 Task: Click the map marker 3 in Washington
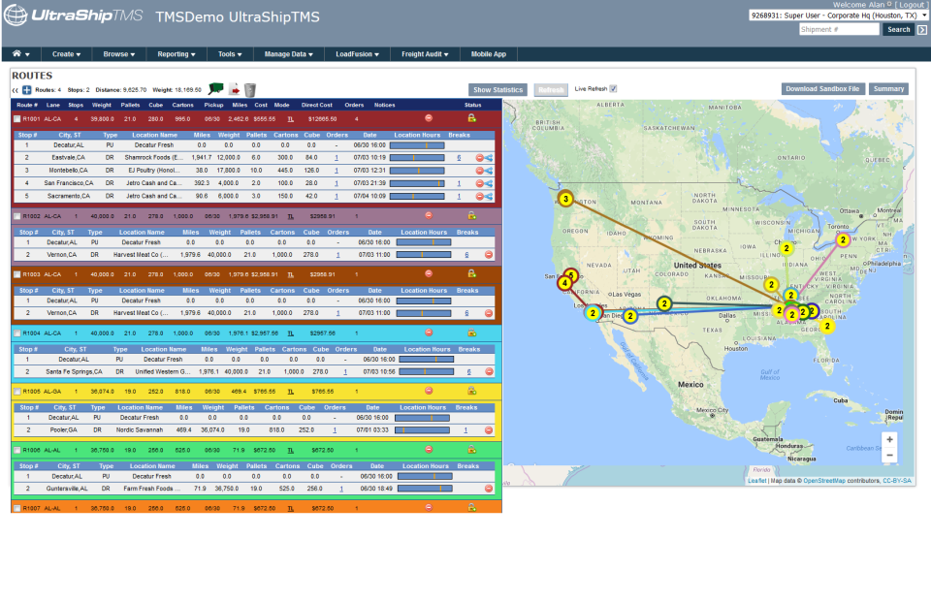tap(565, 199)
